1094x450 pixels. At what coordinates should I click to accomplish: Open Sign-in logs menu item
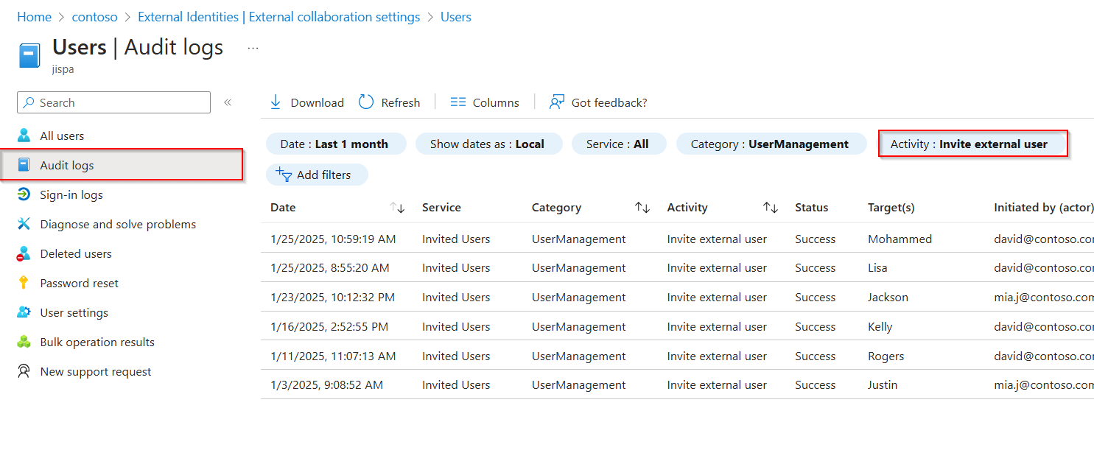71,194
